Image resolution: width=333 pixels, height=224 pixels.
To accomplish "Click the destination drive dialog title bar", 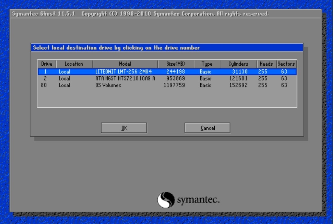I will (167, 48).
